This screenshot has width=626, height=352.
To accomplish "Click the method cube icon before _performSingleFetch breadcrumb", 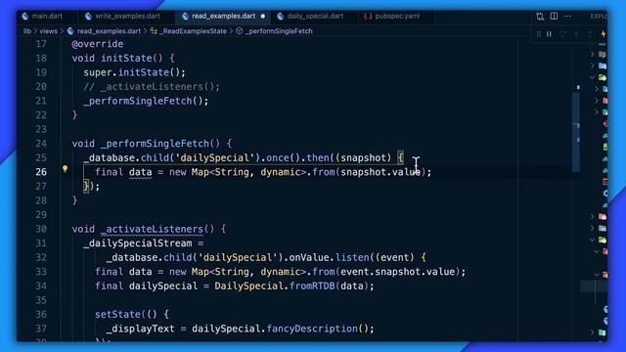I will pyautogui.click(x=239, y=31).
